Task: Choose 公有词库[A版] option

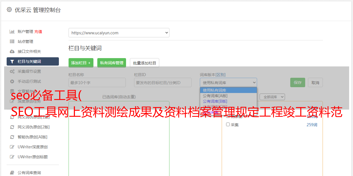Action: (228, 96)
